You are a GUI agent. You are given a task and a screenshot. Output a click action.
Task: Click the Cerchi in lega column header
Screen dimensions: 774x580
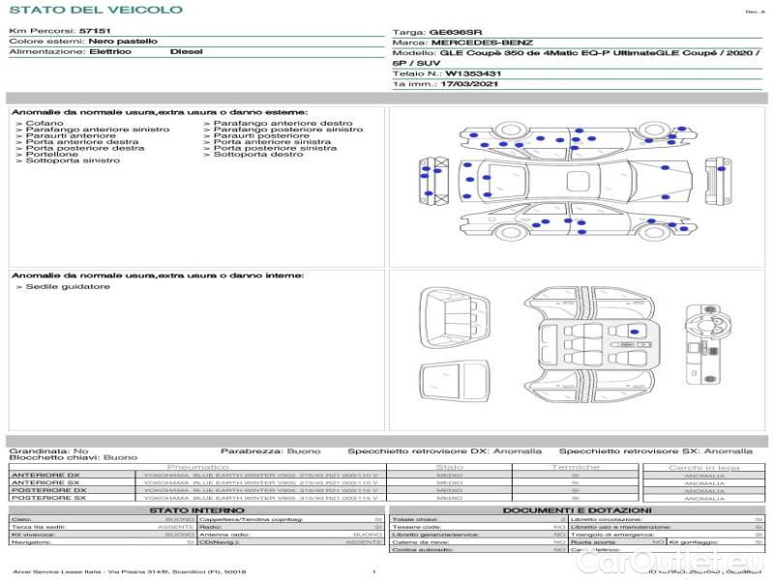(x=703, y=467)
